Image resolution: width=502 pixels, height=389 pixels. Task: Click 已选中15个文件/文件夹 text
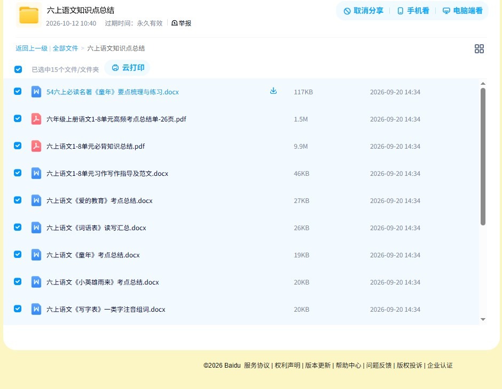(65, 70)
